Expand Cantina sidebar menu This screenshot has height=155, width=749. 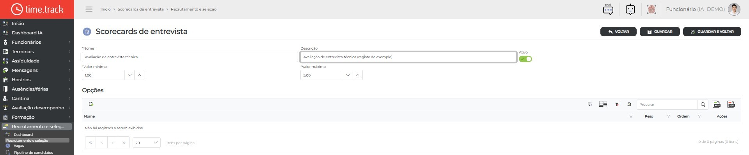point(37,98)
